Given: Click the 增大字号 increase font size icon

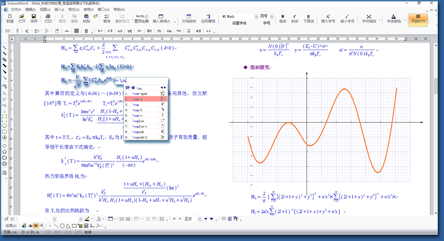Looking at the screenshot, I should [328, 18].
